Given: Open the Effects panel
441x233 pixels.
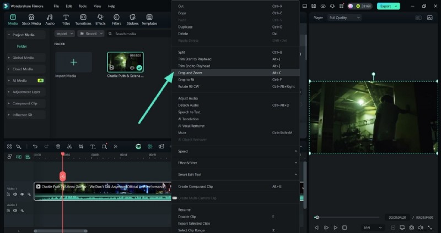Looking at the screenshot, I should (x=100, y=19).
